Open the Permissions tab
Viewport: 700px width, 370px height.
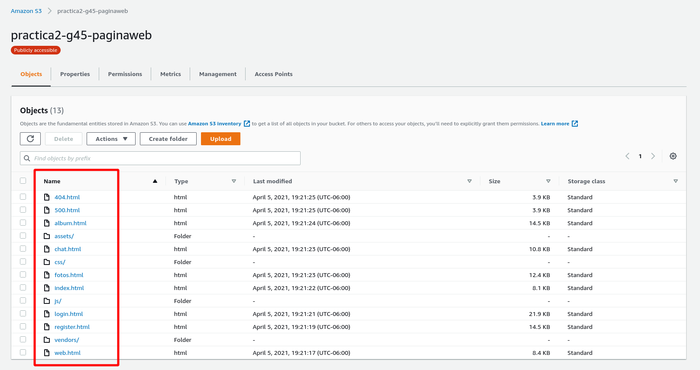tap(125, 74)
